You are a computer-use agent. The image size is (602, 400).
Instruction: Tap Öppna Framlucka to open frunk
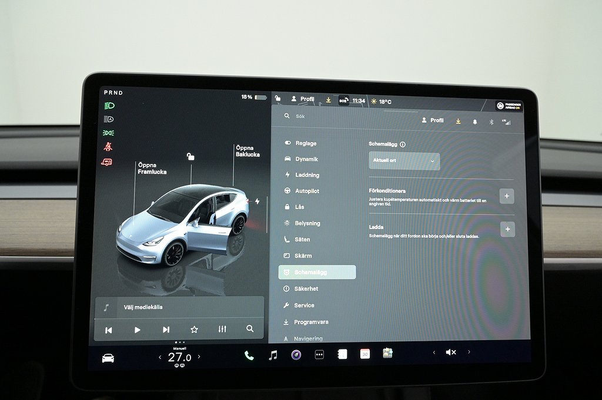coord(152,168)
